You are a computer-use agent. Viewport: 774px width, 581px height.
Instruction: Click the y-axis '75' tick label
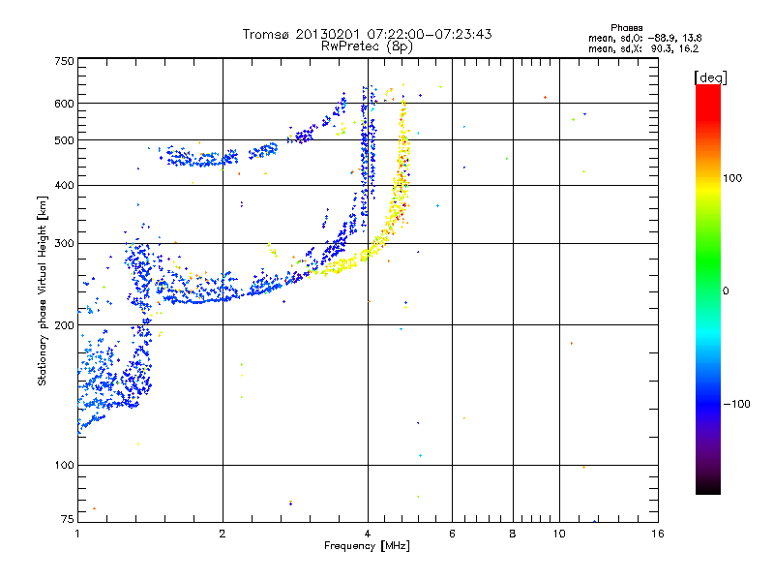pyautogui.click(x=68, y=519)
